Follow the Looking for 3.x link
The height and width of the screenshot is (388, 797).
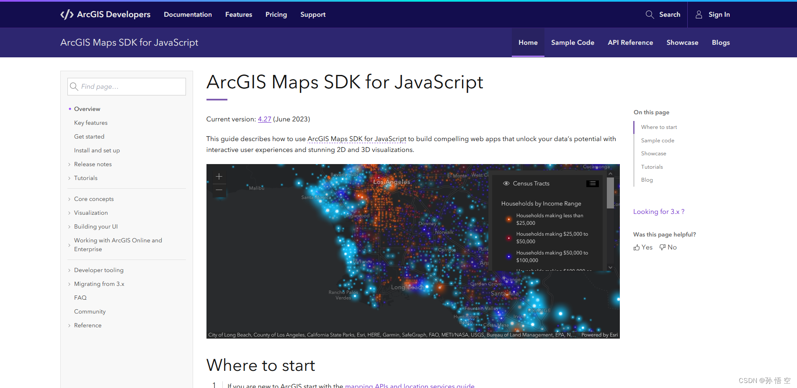pos(658,212)
